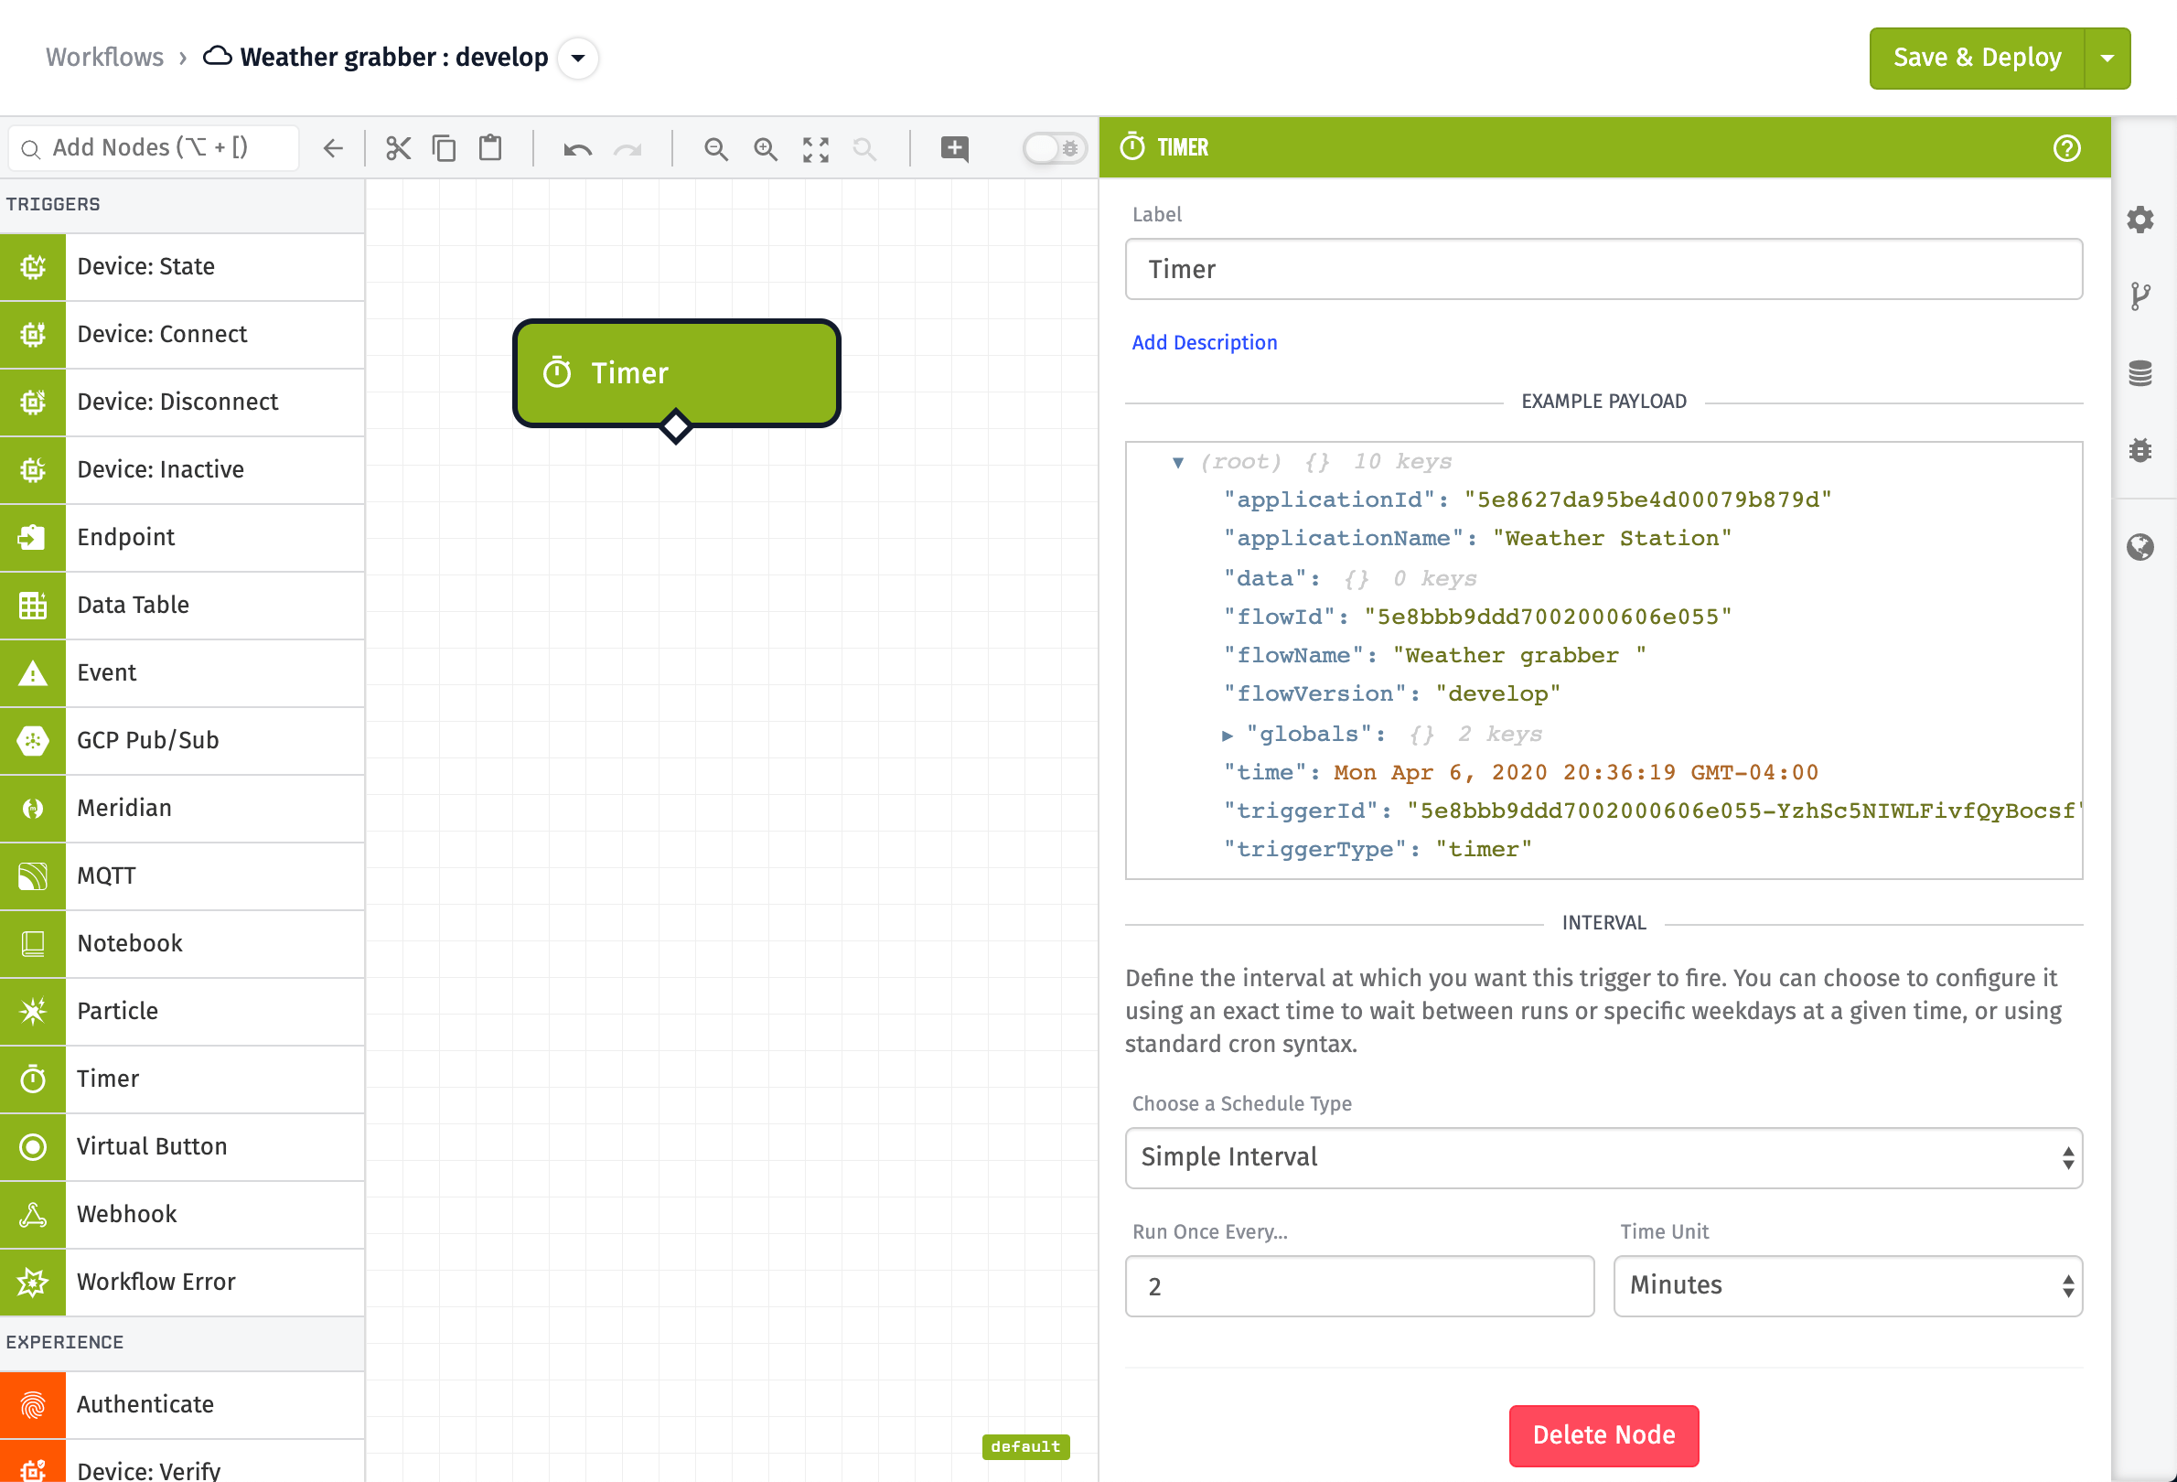Click the Timer help question mark icon
The width and height of the screenshot is (2177, 1482).
coord(2066,148)
